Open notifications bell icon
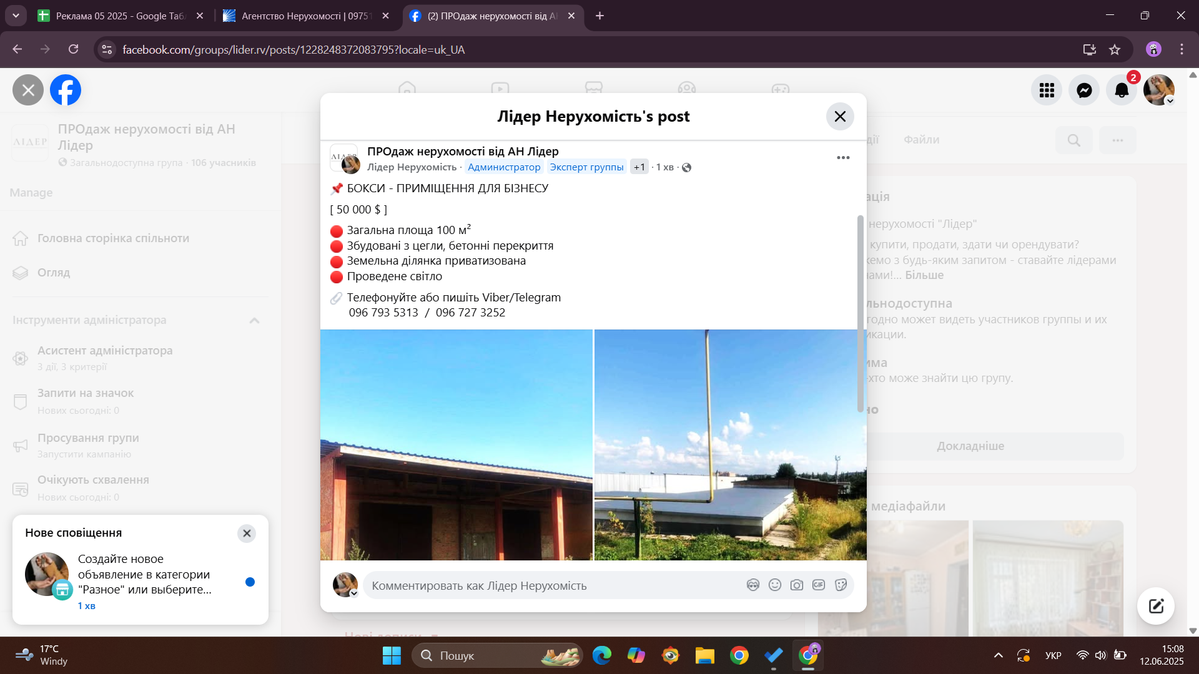Screen dimensions: 1199x674 (x=1122, y=90)
